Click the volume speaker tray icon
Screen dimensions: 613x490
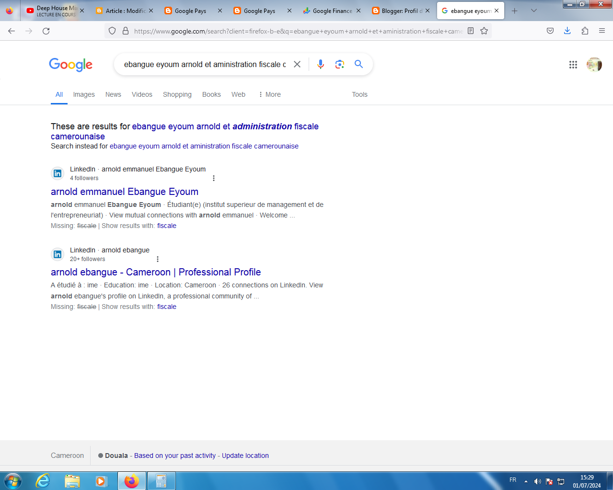tap(537, 481)
